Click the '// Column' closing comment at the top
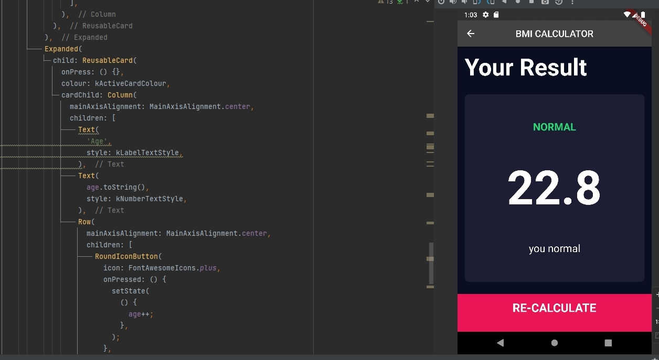The width and height of the screenshot is (659, 360). coord(97,14)
